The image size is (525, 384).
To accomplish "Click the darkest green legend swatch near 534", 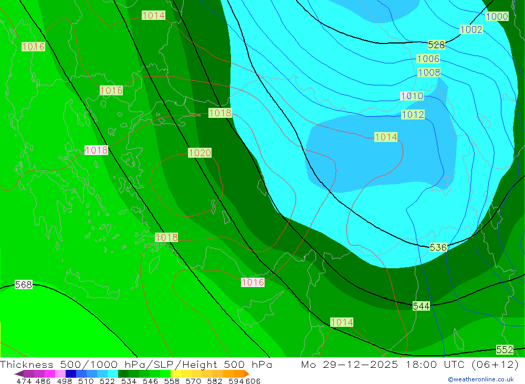I will point(123,374).
